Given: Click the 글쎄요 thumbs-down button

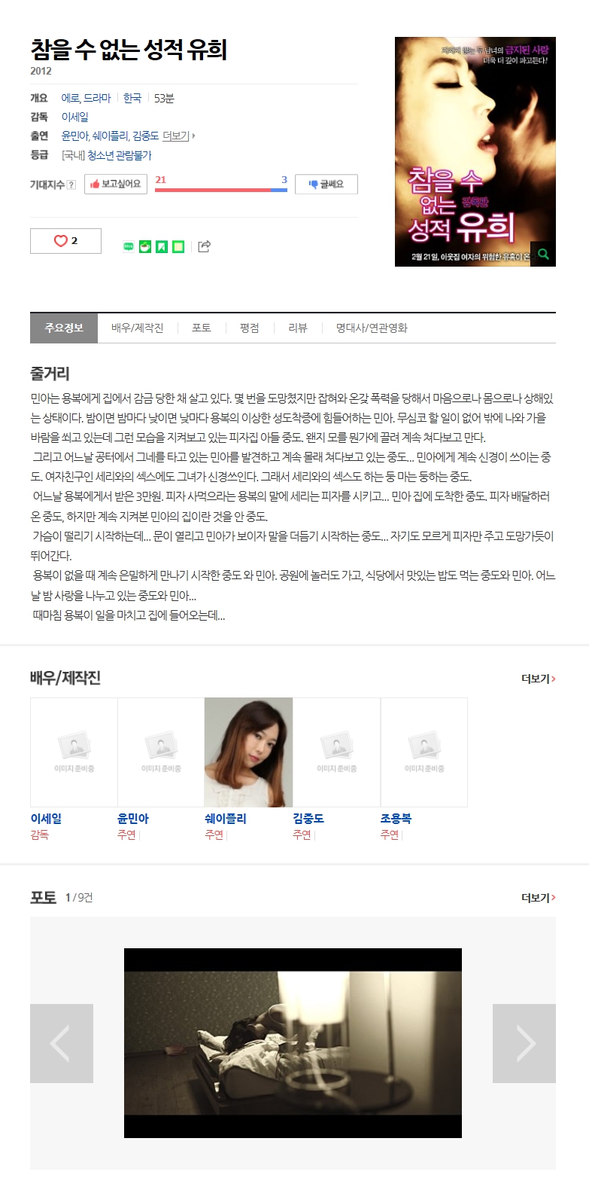Looking at the screenshot, I should pyautogui.click(x=326, y=184).
